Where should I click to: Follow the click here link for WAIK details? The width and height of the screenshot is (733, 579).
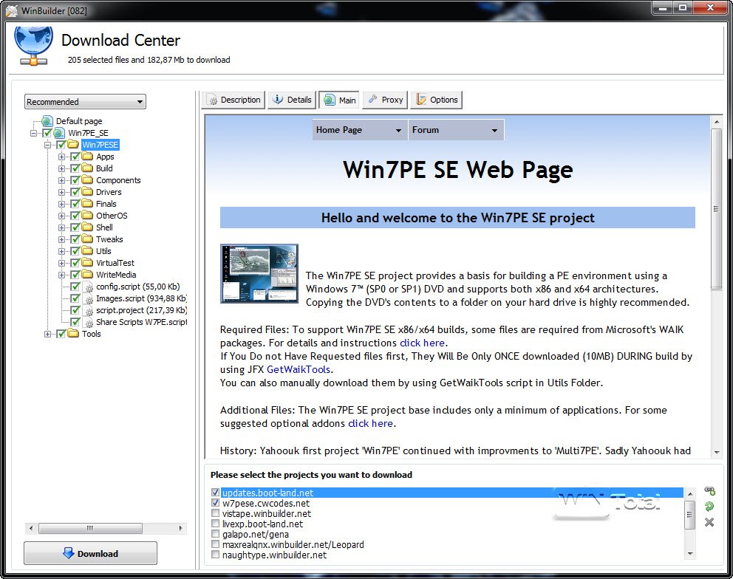click(x=422, y=343)
